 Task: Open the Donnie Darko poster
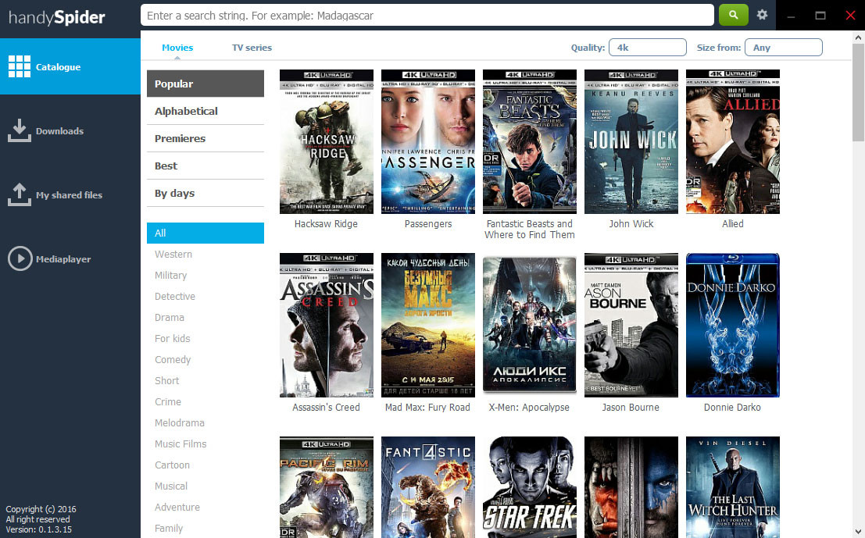pyautogui.click(x=733, y=326)
